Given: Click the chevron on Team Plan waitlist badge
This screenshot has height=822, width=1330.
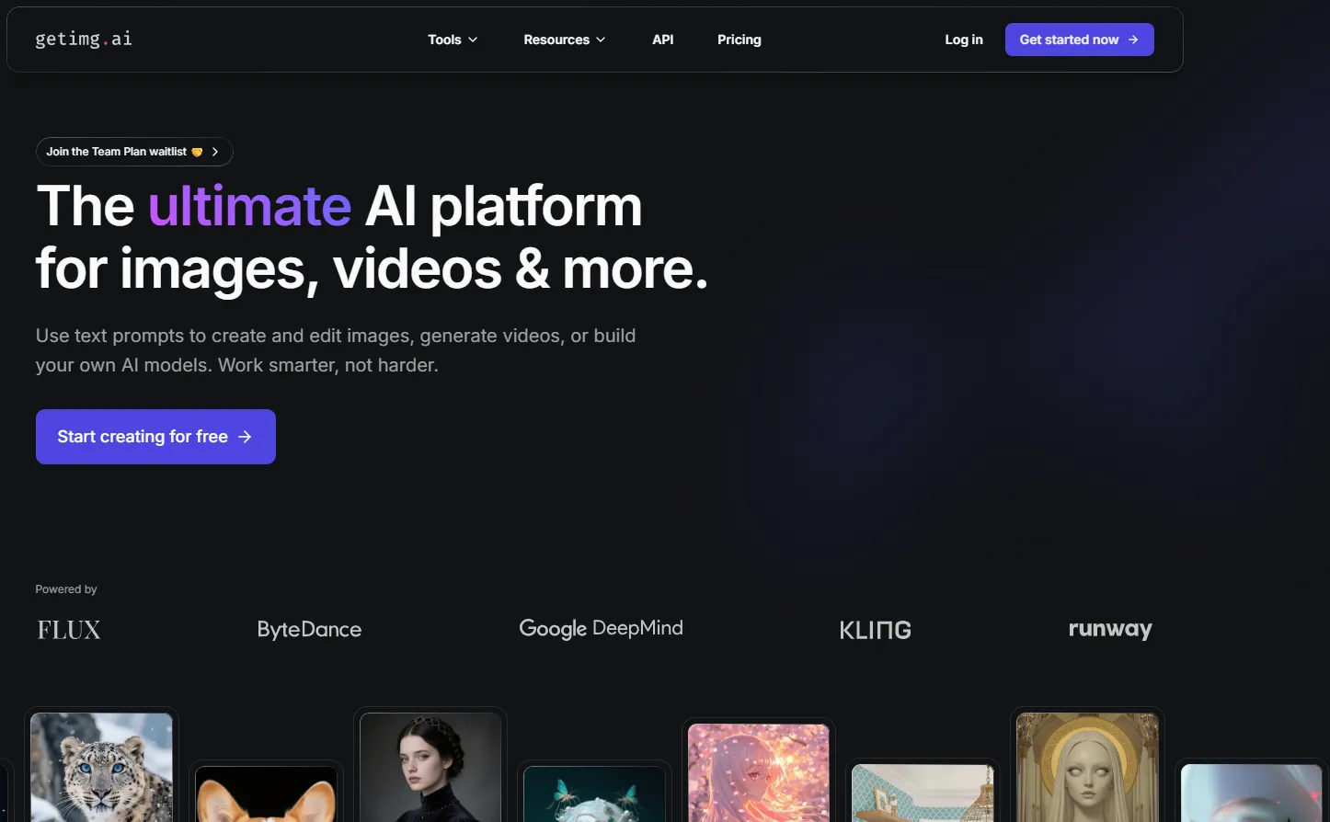Looking at the screenshot, I should (215, 152).
